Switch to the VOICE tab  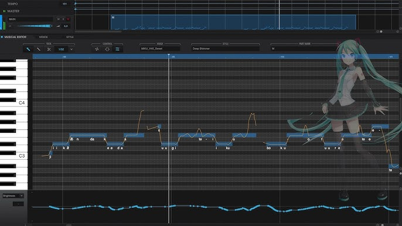tap(43, 37)
